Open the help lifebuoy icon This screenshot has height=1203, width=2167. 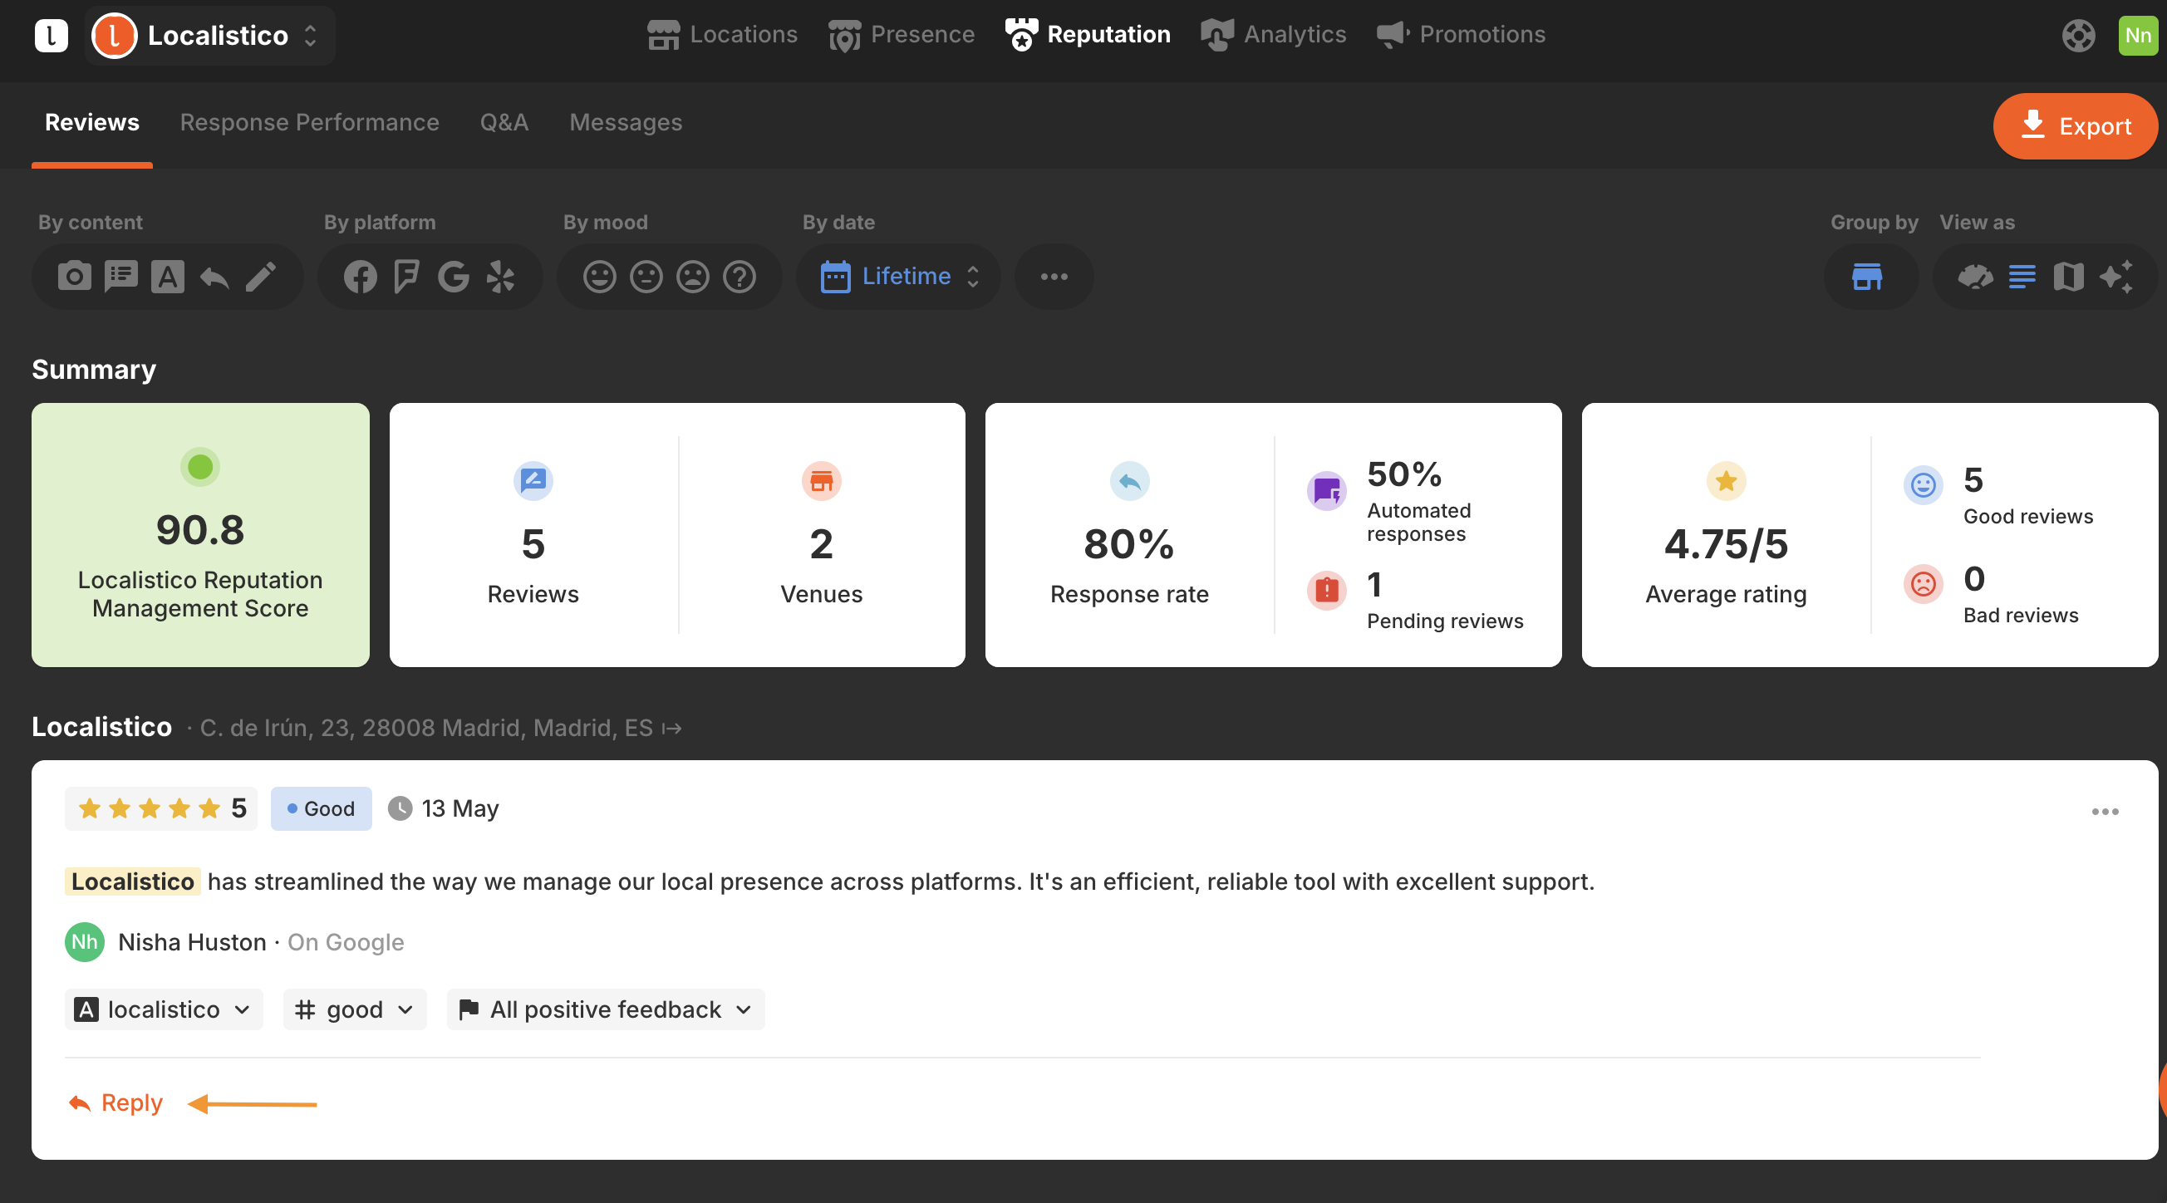pos(2078,36)
